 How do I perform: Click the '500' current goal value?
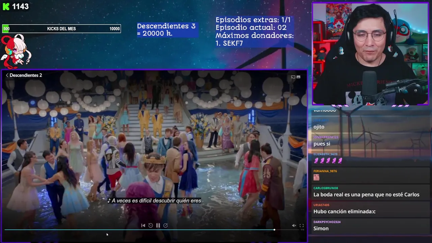pyautogui.click(x=6, y=29)
